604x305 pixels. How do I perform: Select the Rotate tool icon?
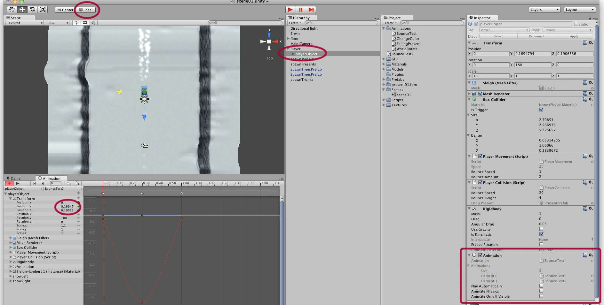click(x=33, y=10)
